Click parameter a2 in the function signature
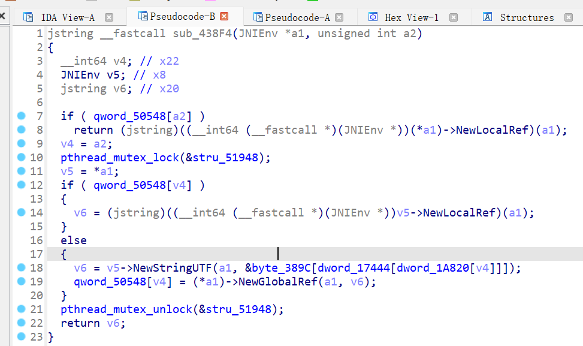Viewport: 583px width, 346px height. 410,34
